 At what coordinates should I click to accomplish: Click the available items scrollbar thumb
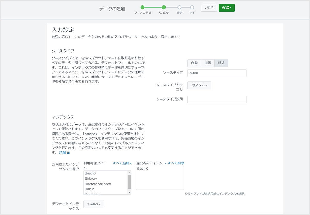tap(129, 182)
